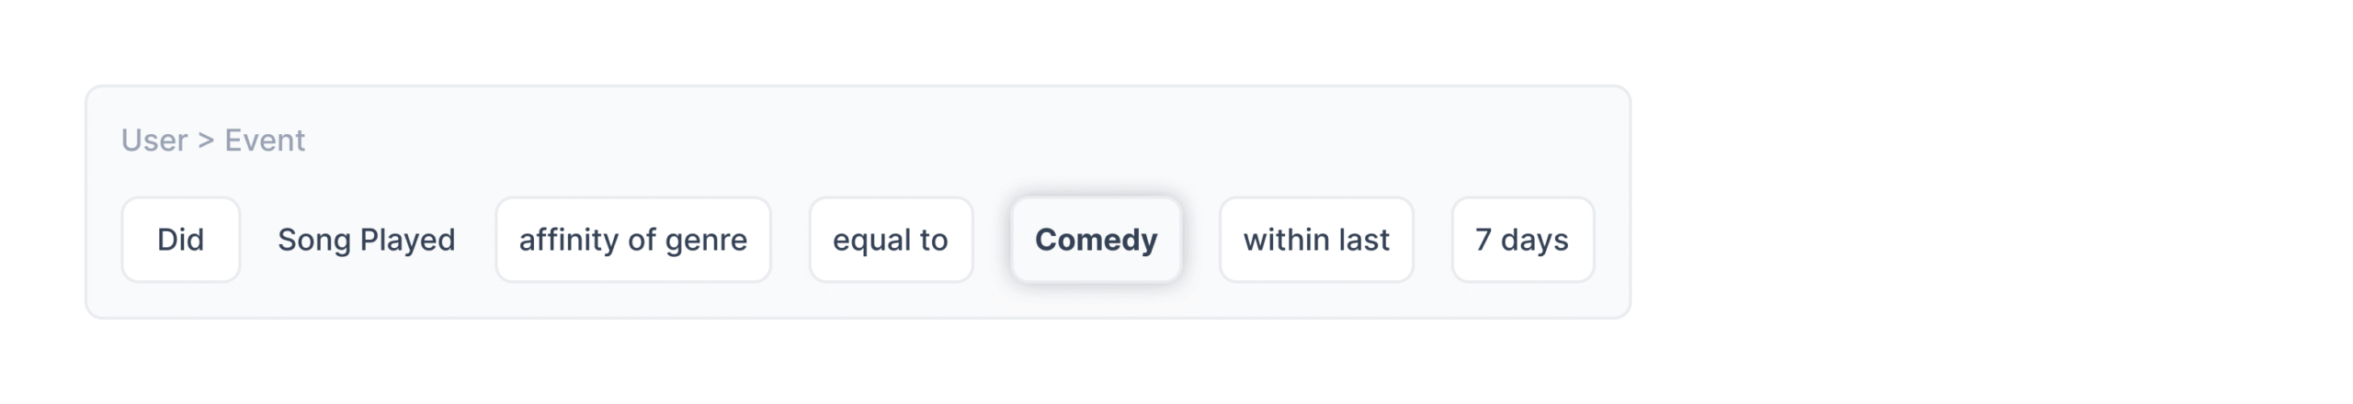Click the word "Played" in the event label
Image resolution: width=2353 pixels, height=404 pixels.
point(407,240)
